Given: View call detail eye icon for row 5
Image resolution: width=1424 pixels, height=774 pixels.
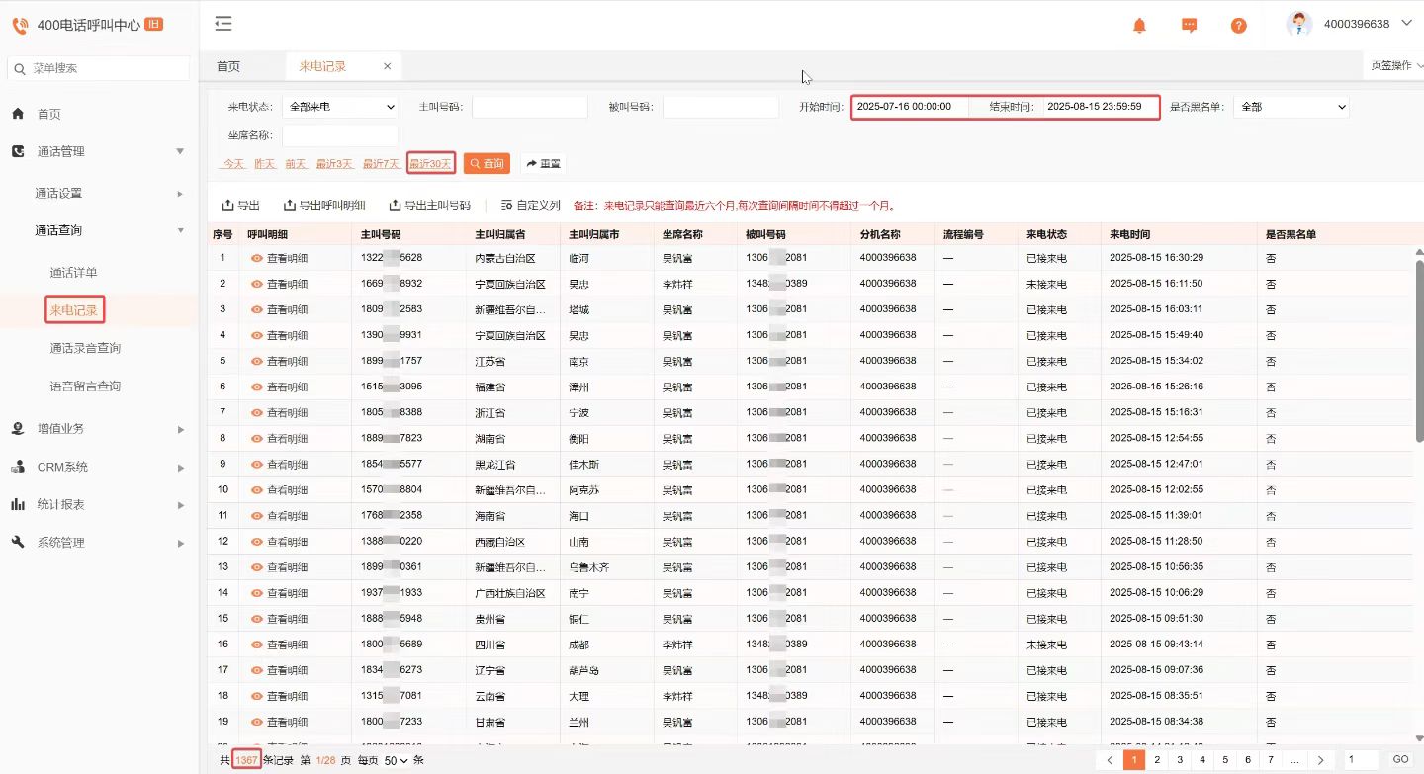Looking at the screenshot, I should click(x=256, y=361).
